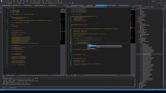This screenshot has height=93, width=166.
Task: Switch to BasicRenderContext.h tab
Action: [x=17, y=5]
